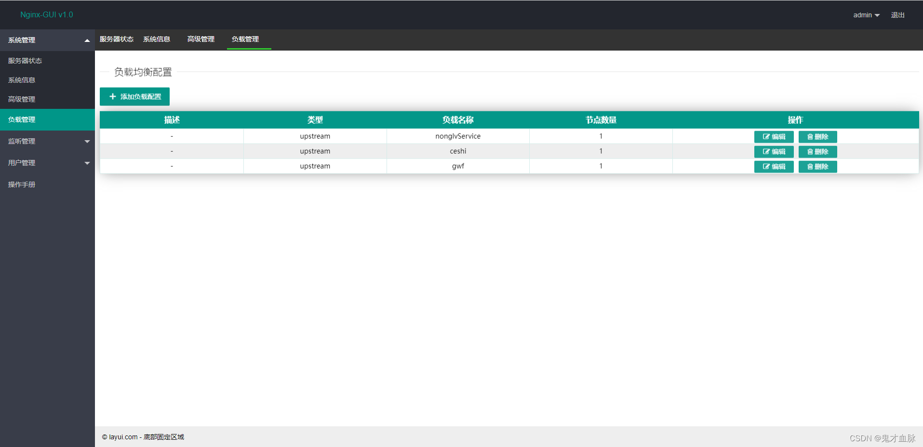The image size is (923, 447).
Task: Click the ceshi name cell
Action: 458,151
